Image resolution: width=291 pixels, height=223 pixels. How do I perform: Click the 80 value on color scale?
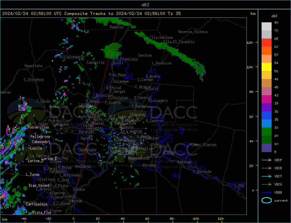[x=276, y=22]
